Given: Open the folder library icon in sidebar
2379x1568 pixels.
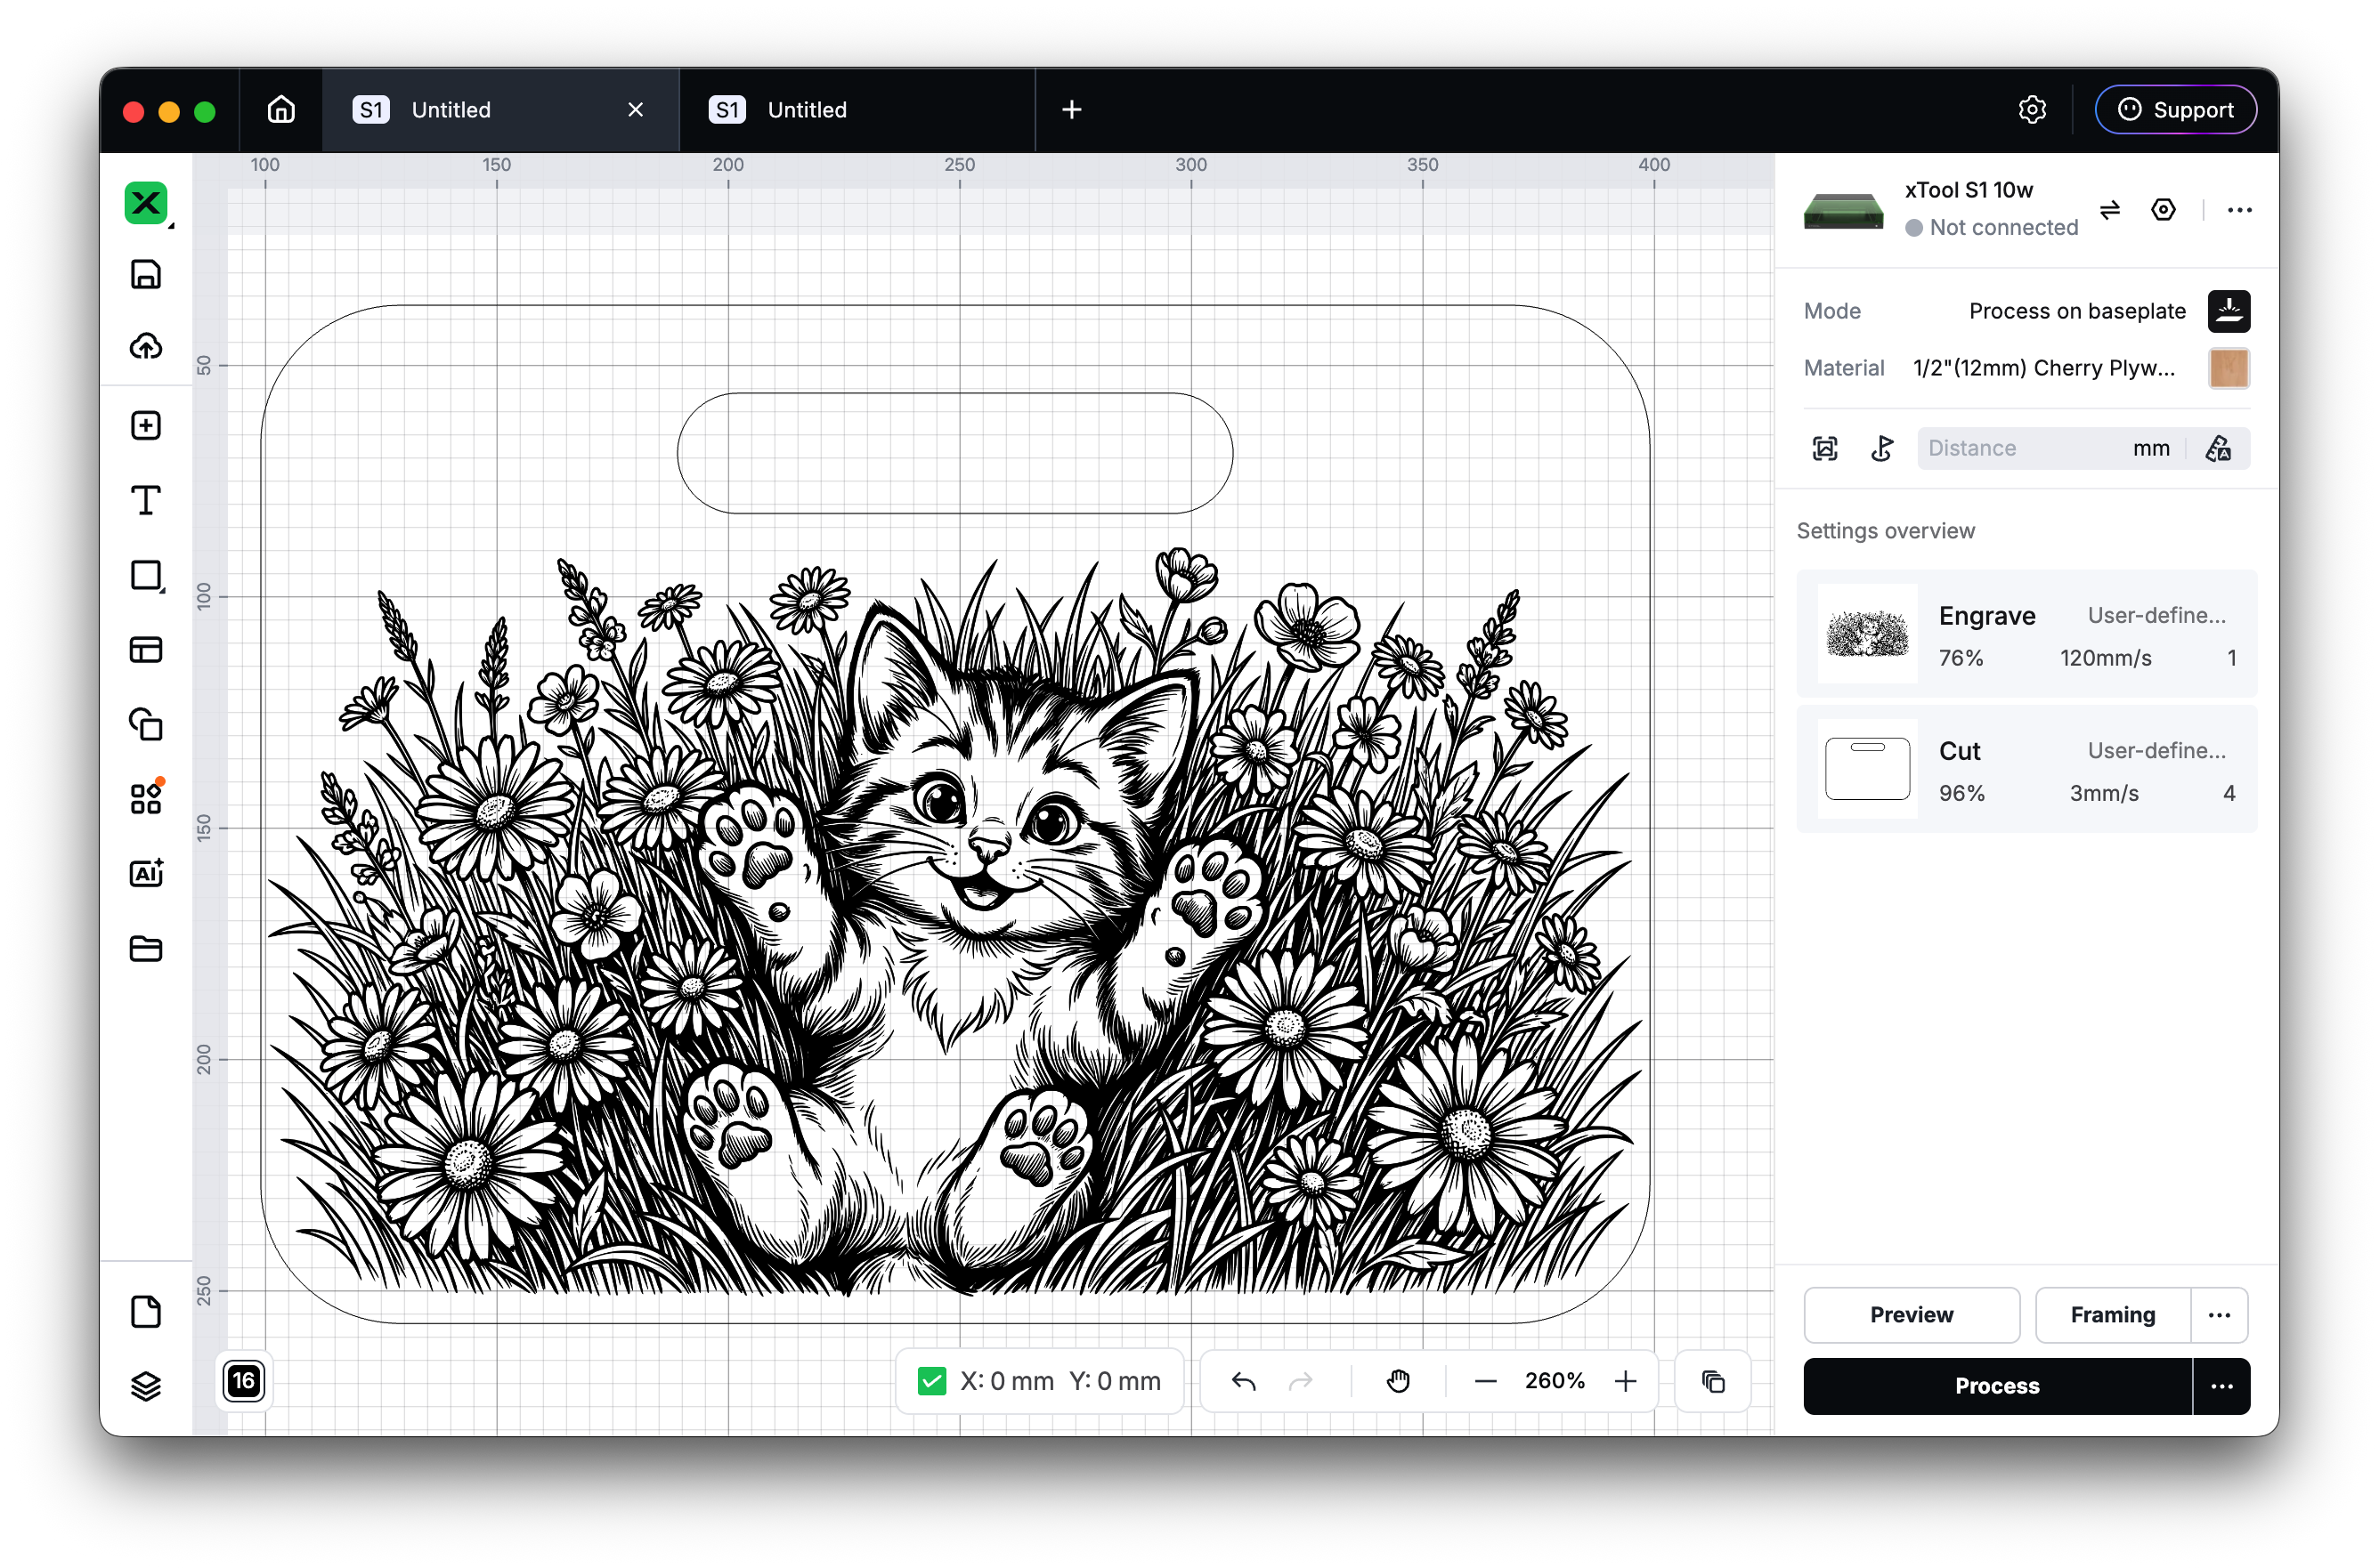Looking at the screenshot, I should 146,948.
